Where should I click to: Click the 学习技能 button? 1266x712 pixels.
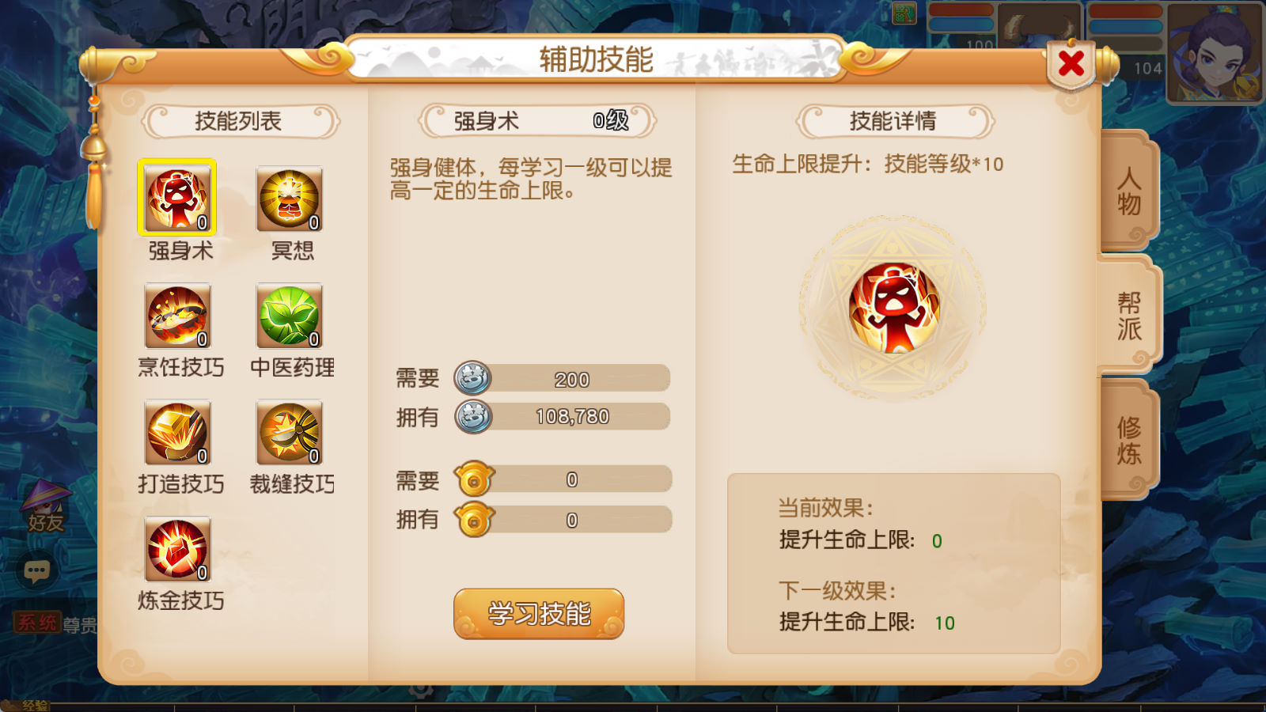539,613
